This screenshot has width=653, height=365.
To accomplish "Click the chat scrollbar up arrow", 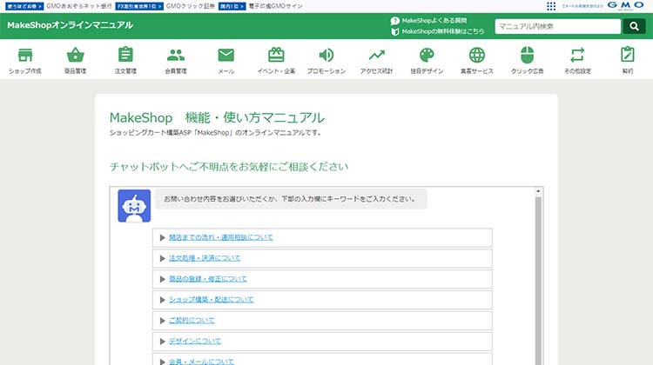I will tap(538, 191).
